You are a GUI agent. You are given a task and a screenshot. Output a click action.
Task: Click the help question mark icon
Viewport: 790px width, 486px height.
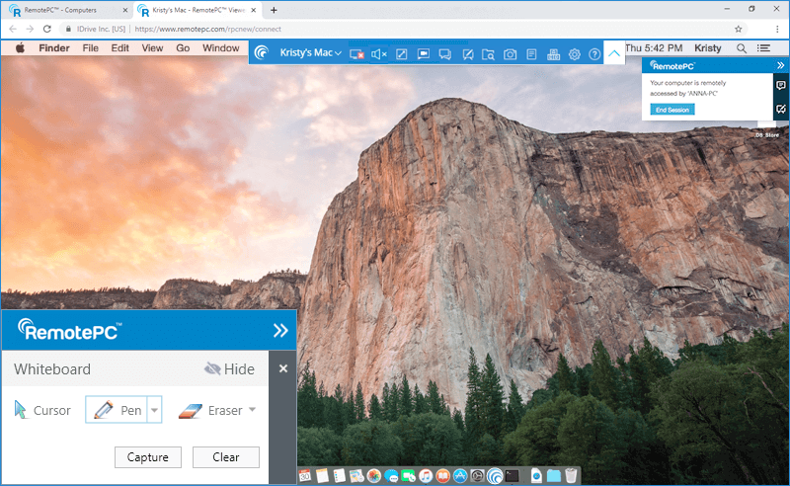(x=594, y=54)
